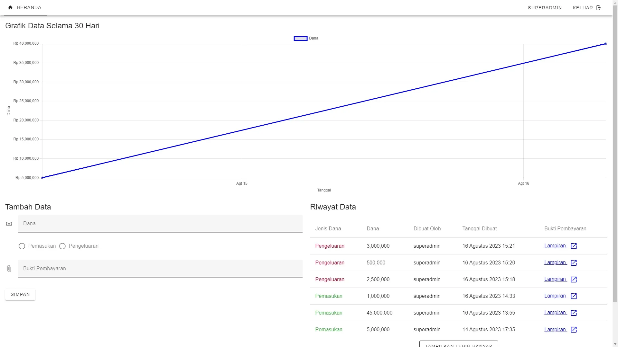Open external link icon for 45,000,000 row

(574, 313)
